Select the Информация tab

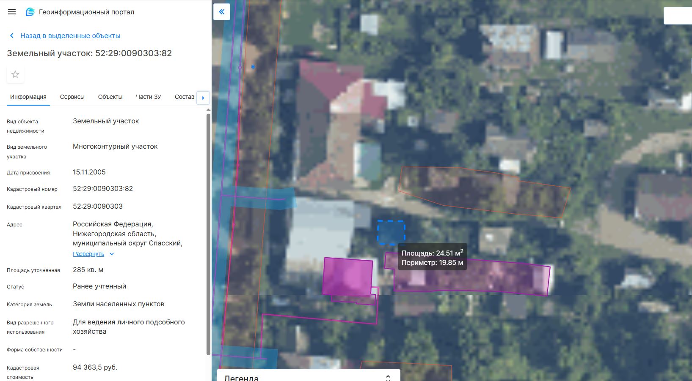click(28, 97)
